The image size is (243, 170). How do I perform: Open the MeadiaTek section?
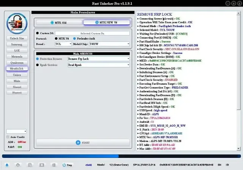pyautogui.click(x=17, y=69)
